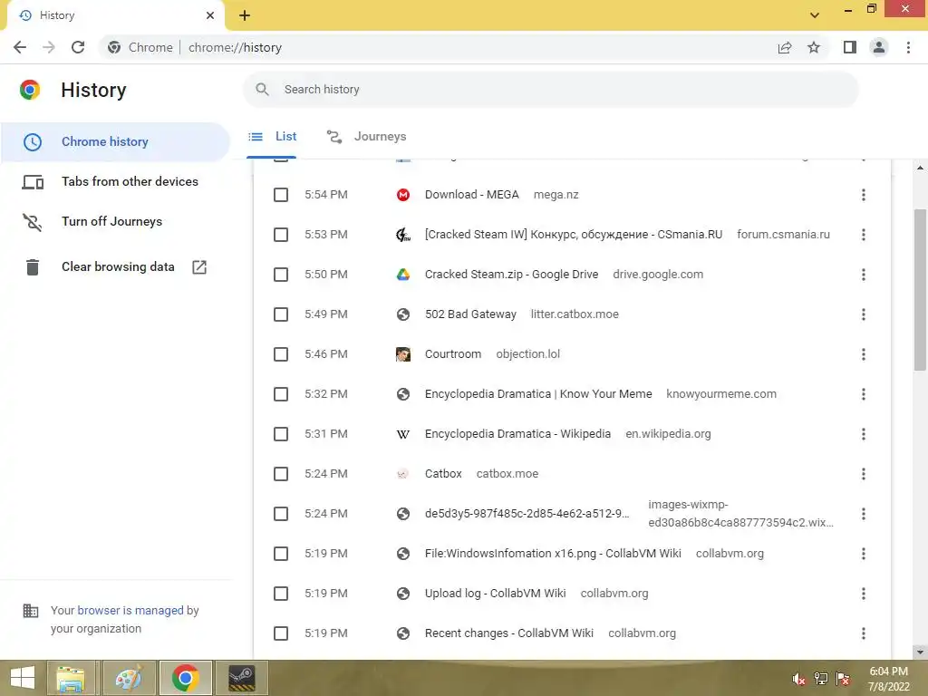Click Turn off Journeys in sidebar
This screenshot has height=696, width=928.
115,221
